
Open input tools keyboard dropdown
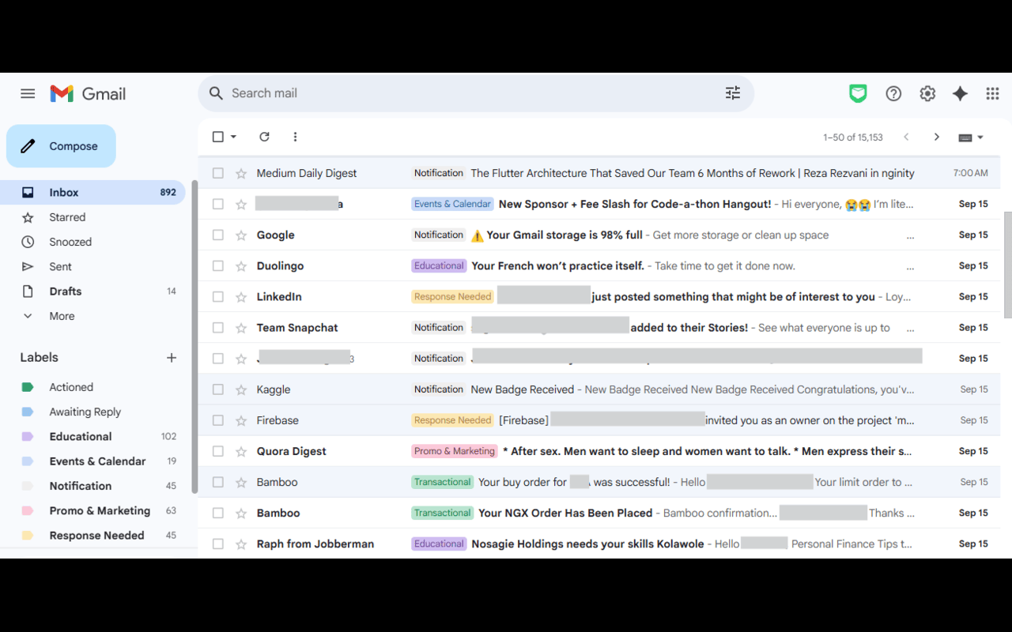coord(971,137)
